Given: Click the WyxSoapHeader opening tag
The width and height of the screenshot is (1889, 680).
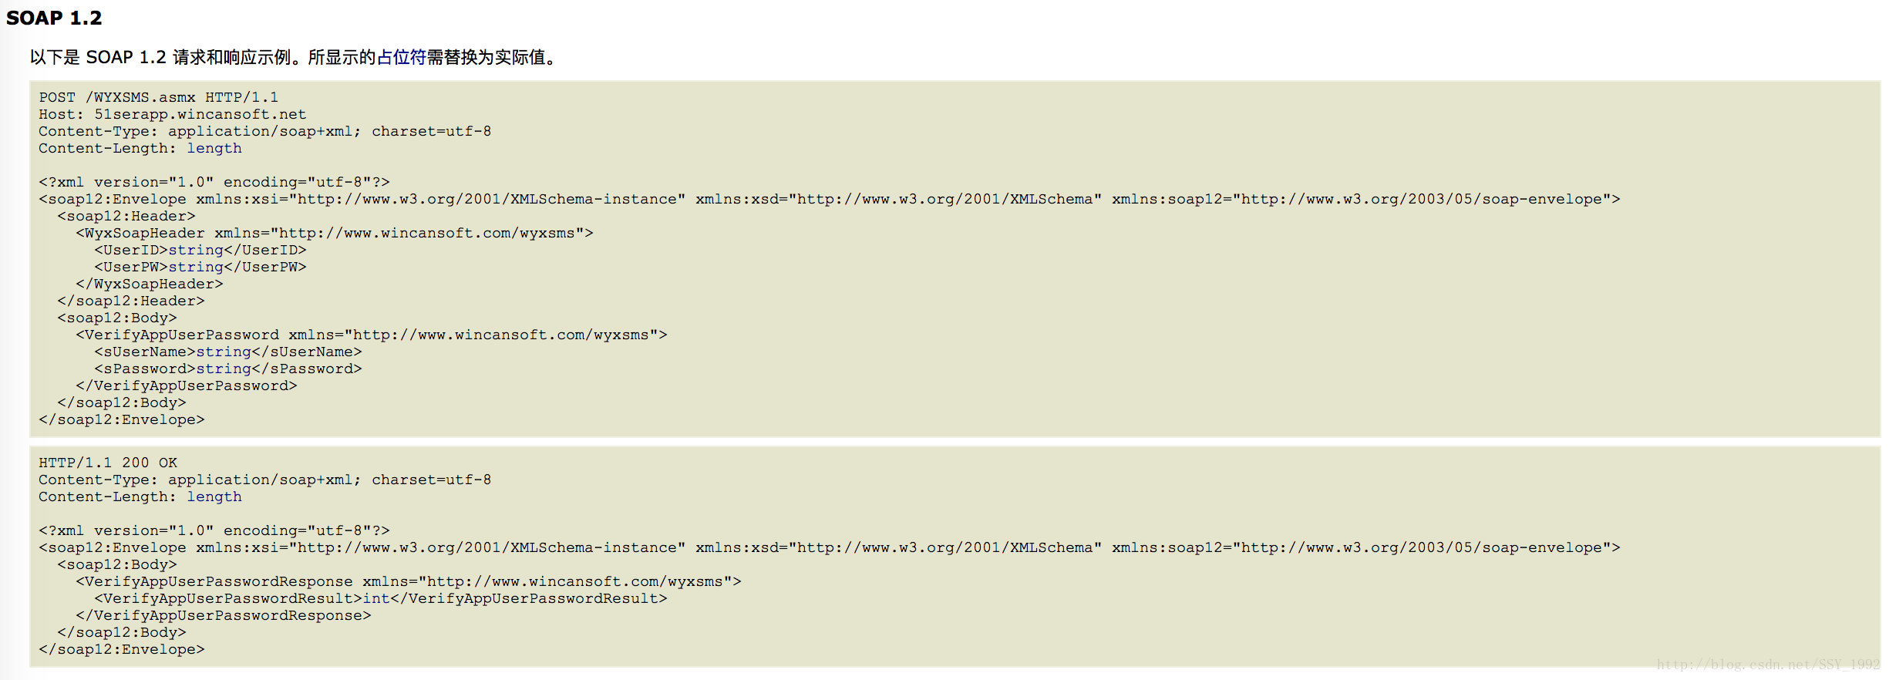Looking at the screenshot, I should tap(335, 233).
